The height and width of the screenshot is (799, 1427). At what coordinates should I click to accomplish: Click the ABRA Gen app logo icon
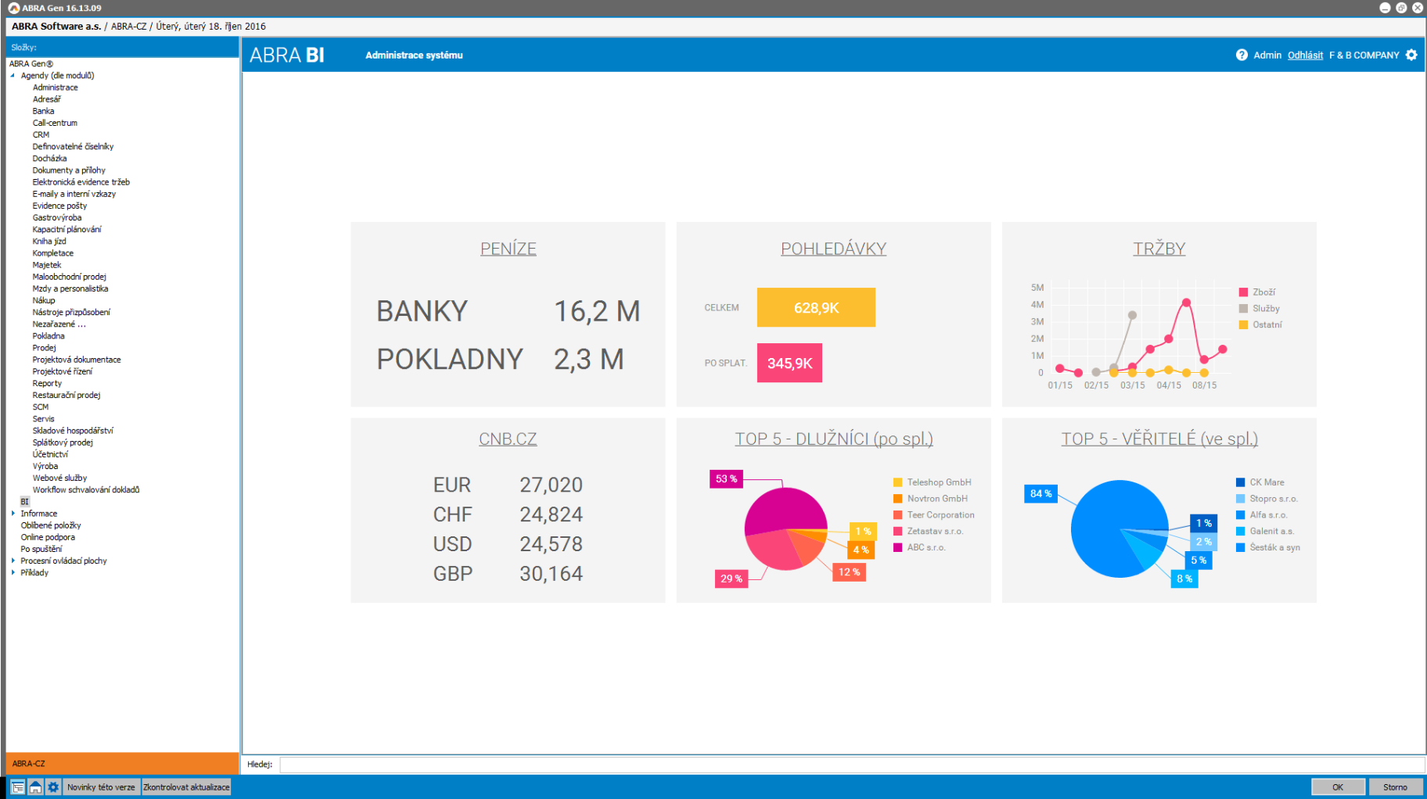pos(13,8)
